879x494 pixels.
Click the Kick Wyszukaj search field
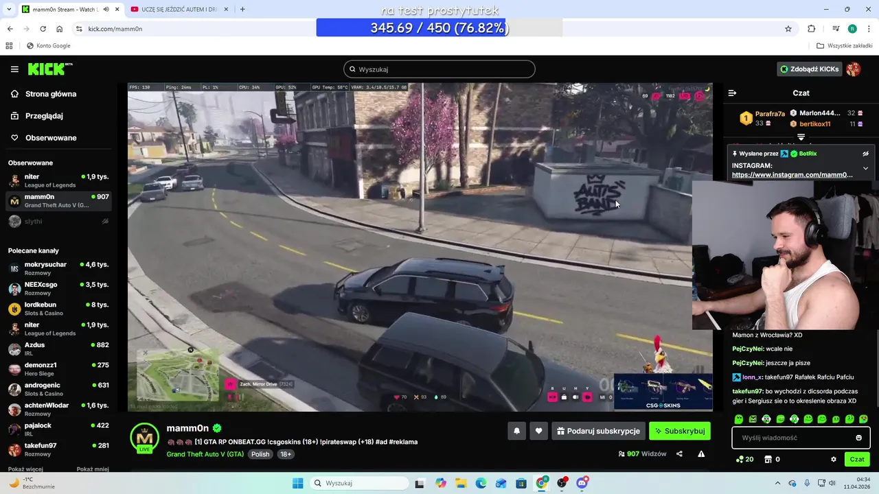(x=439, y=69)
